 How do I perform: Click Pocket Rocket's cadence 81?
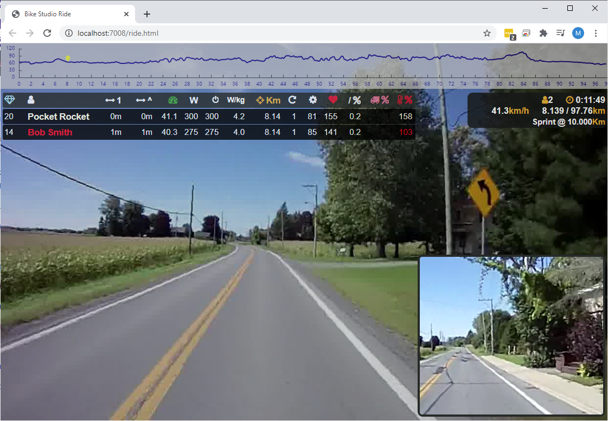[x=312, y=116]
